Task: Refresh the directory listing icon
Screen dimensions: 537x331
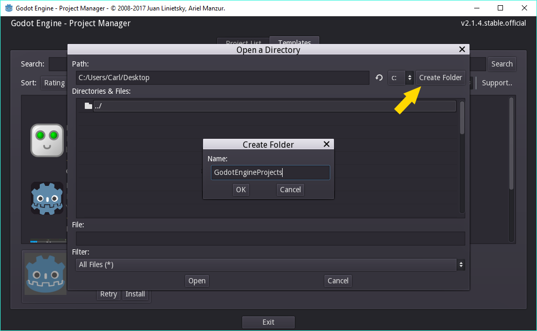Action: pos(379,78)
